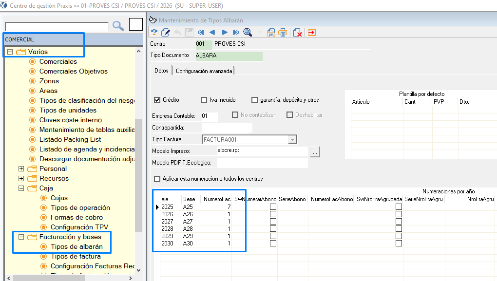Click the Praxis app icon in the title bar
Screen dimensions: 497x281
click(3, 5)
